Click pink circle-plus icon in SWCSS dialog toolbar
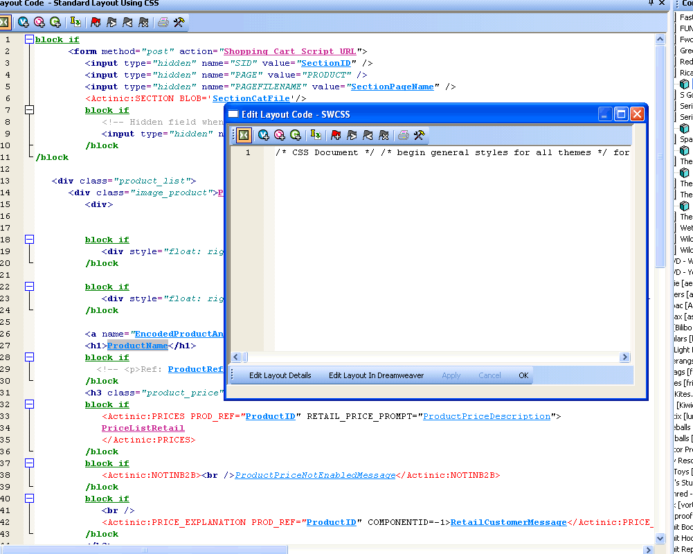This screenshot has width=693, height=554. [x=280, y=135]
